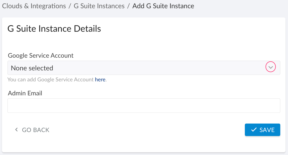Select the Add G Suite Instance breadcrumb
Image resolution: width=288 pixels, height=155 pixels.
pyautogui.click(x=163, y=6)
